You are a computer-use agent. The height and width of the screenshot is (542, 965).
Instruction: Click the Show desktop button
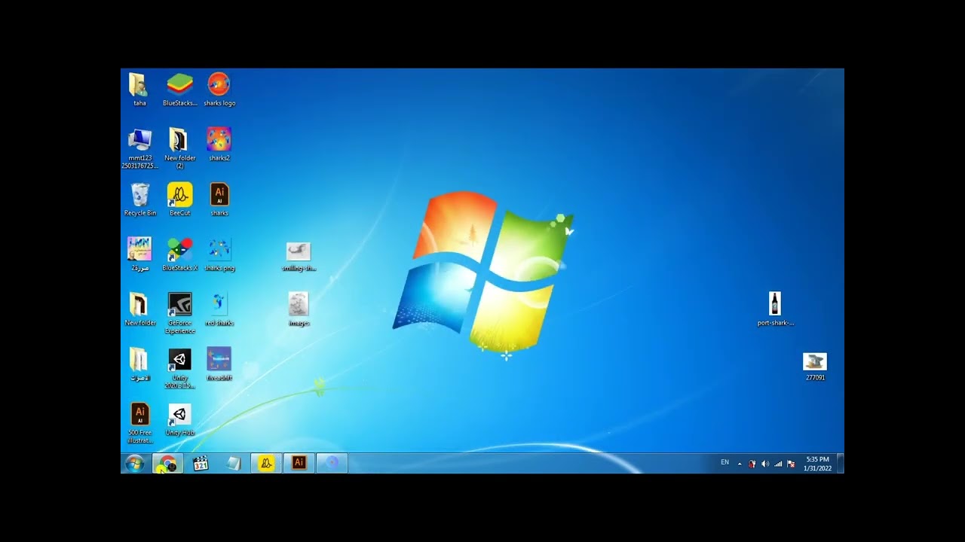841,463
